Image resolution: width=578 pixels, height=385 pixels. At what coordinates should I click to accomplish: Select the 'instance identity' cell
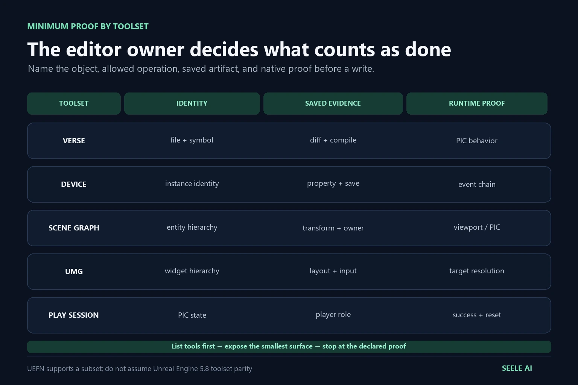pyautogui.click(x=192, y=183)
